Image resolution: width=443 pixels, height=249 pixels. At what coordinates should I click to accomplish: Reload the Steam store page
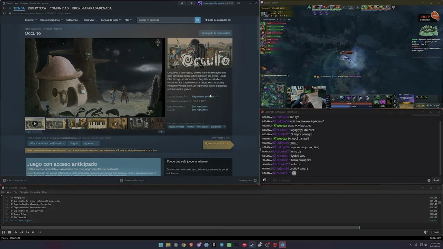tap(4, 13)
